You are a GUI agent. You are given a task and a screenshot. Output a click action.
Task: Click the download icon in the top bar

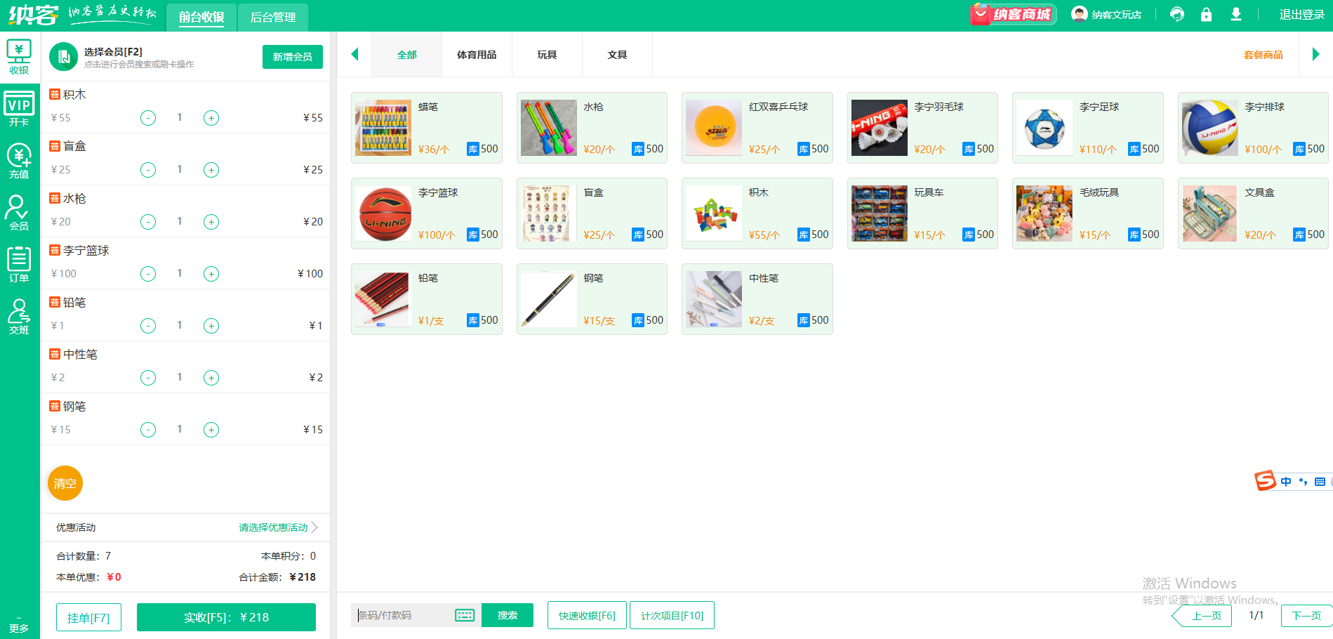1237,14
